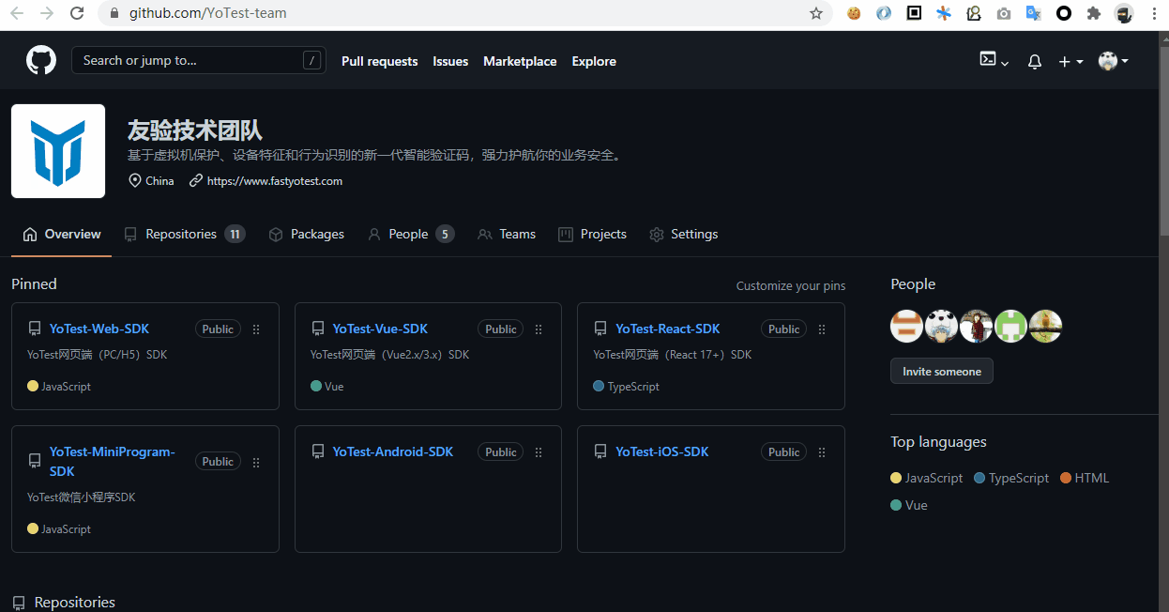1169x612 pixels.
Task: Open Issues in header
Action: 450,61
